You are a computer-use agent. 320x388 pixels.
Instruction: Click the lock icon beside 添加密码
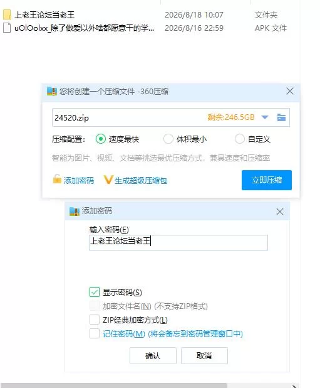tap(57, 179)
